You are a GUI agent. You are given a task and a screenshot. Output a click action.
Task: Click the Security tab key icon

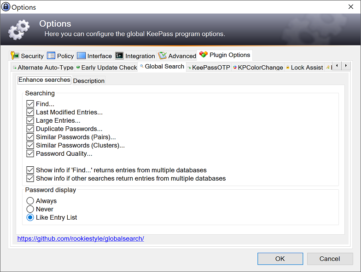pyautogui.click(x=15, y=56)
